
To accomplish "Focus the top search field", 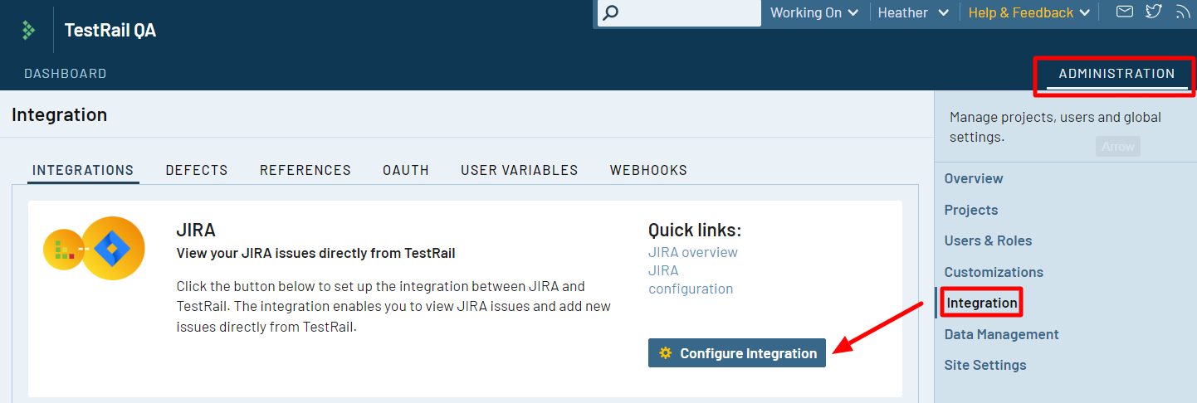I will pyautogui.click(x=679, y=13).
